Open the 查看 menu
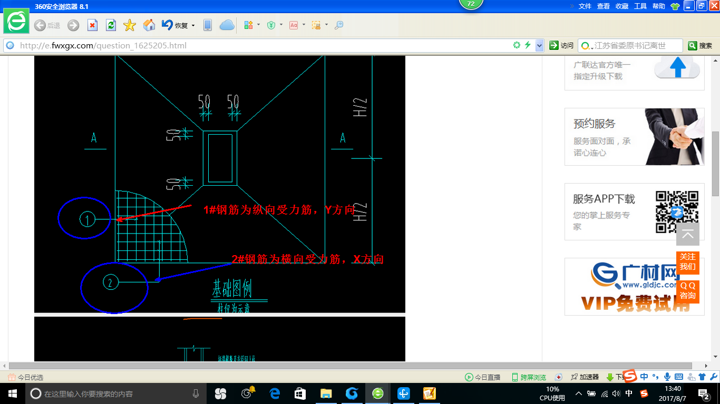The image size is (720, 404). coord(604,6)
